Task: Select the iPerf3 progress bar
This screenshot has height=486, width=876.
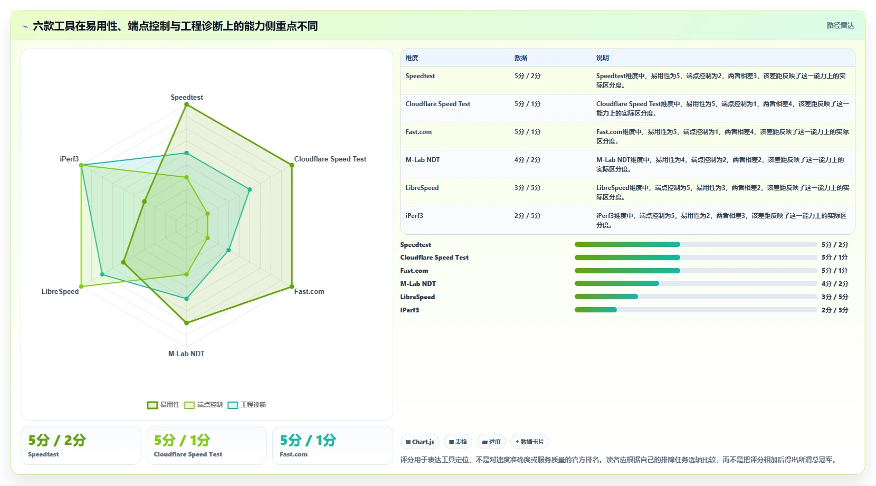Action: click(x=696, y=310)
